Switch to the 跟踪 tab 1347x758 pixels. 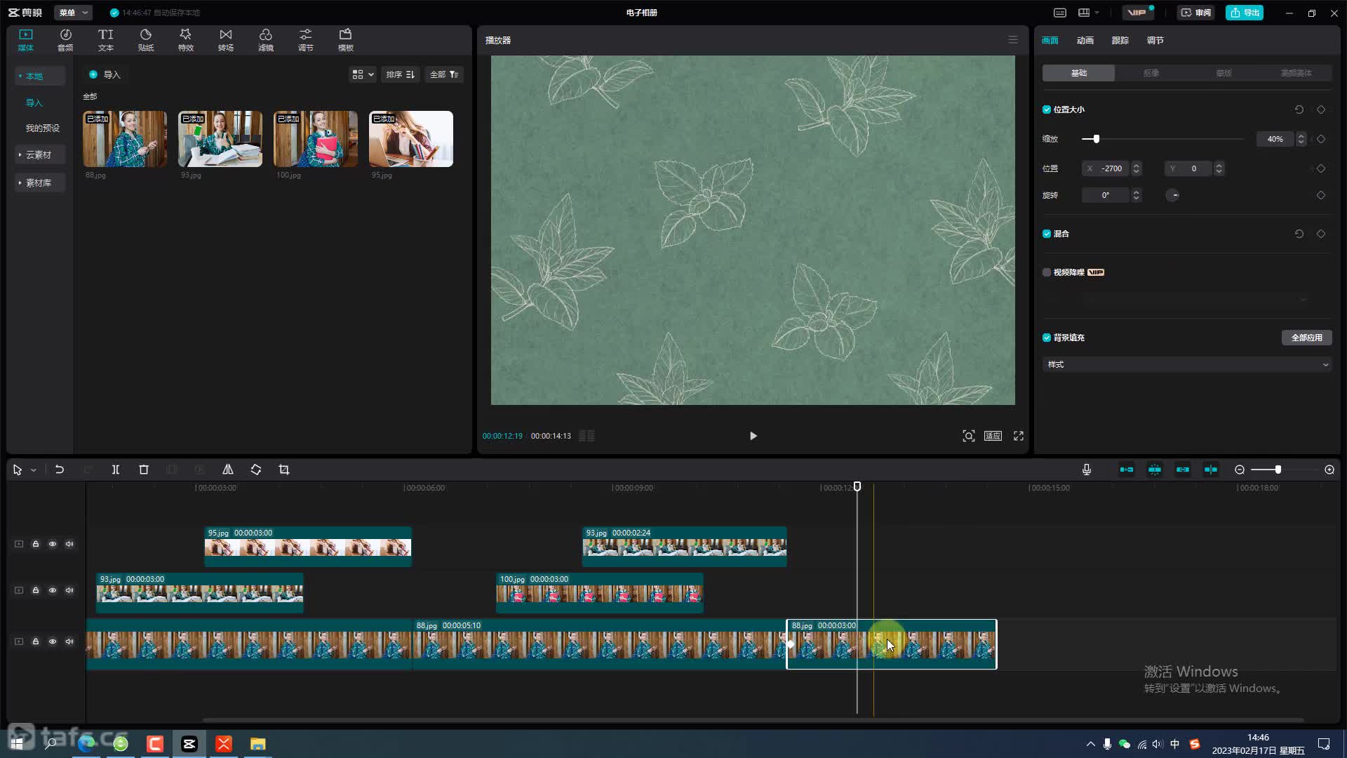(1120, 40)
